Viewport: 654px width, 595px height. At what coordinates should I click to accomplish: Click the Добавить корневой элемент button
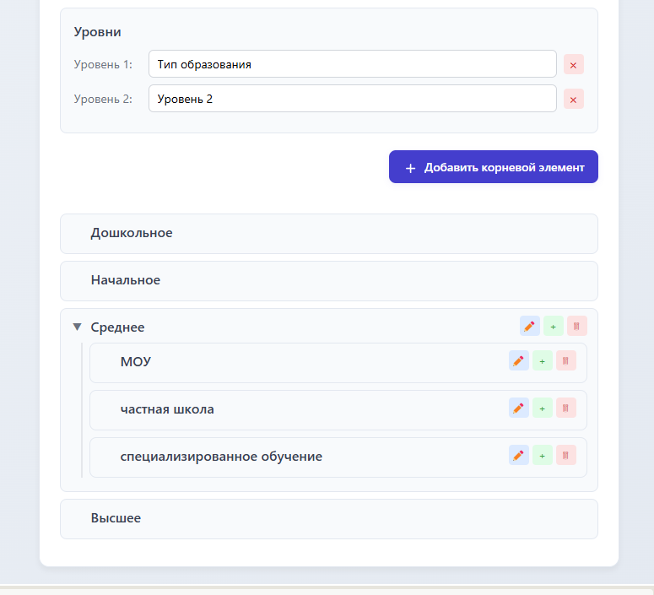click(x=494, y=167)
